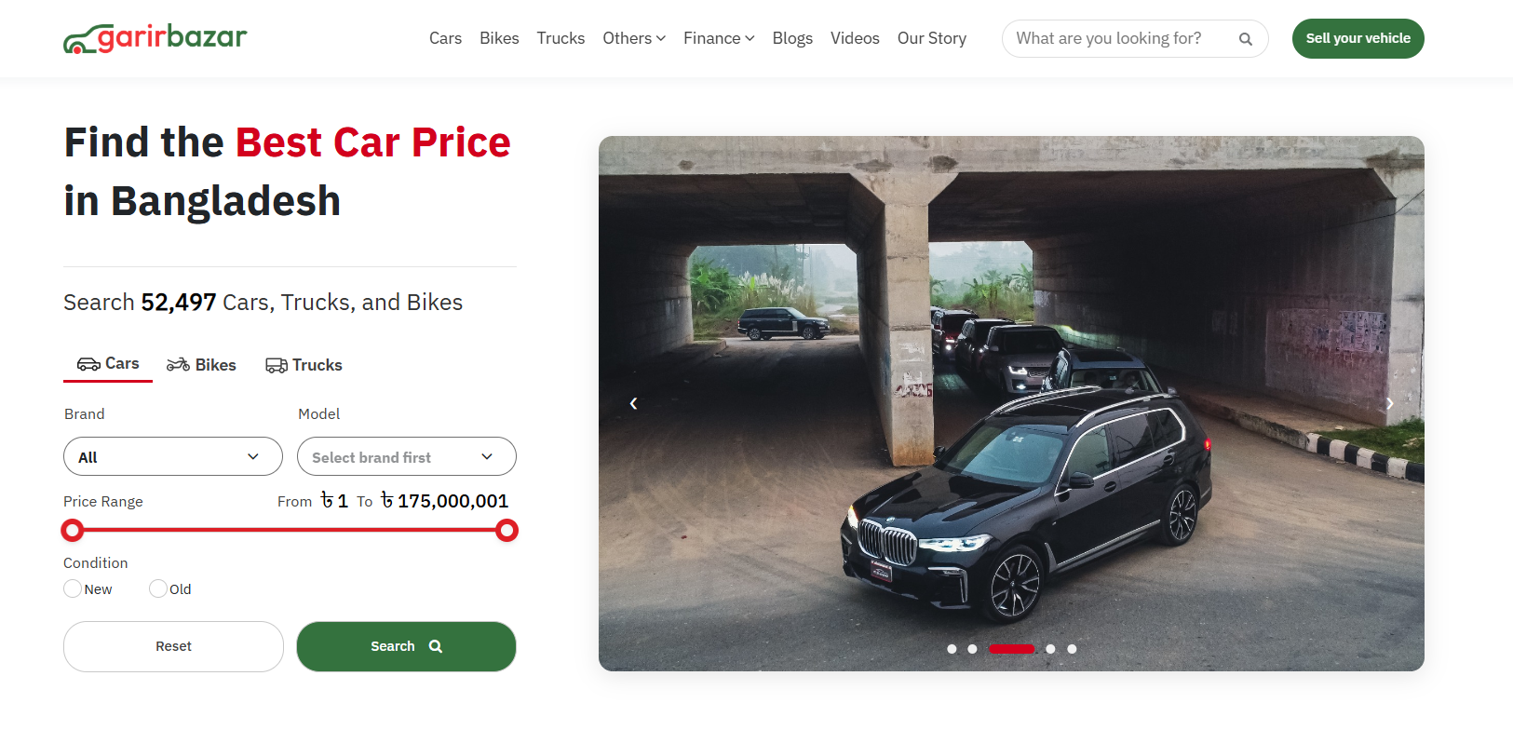The height and width of the screenshot is (730, 1513).
Task: Click the maximum price slider handle
Action: coord(507,531)
